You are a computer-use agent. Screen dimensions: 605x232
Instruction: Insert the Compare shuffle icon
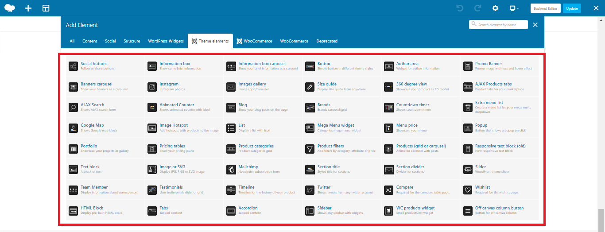tap(388, 190)
